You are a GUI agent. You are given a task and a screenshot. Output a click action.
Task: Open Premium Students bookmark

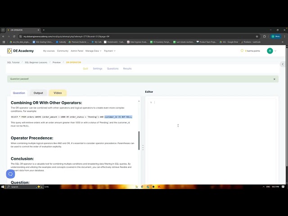[79, 42]
